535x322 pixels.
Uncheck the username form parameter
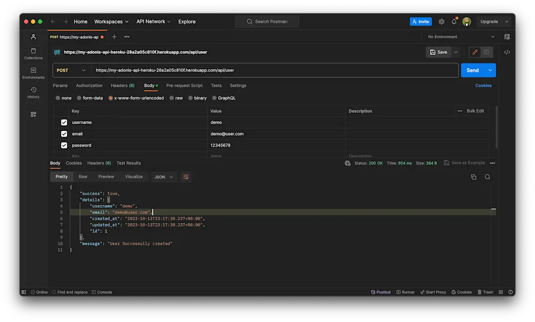[63, 122]
